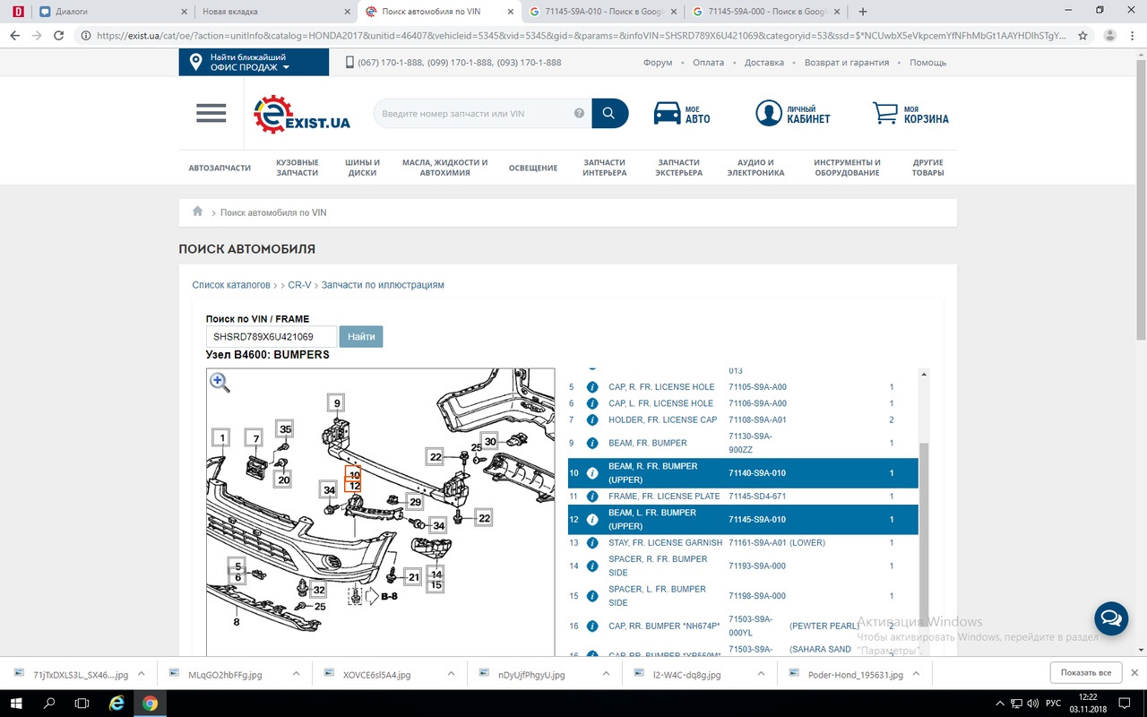
Task: Open the Windows Start menu
Action: [x=16, y=703]
